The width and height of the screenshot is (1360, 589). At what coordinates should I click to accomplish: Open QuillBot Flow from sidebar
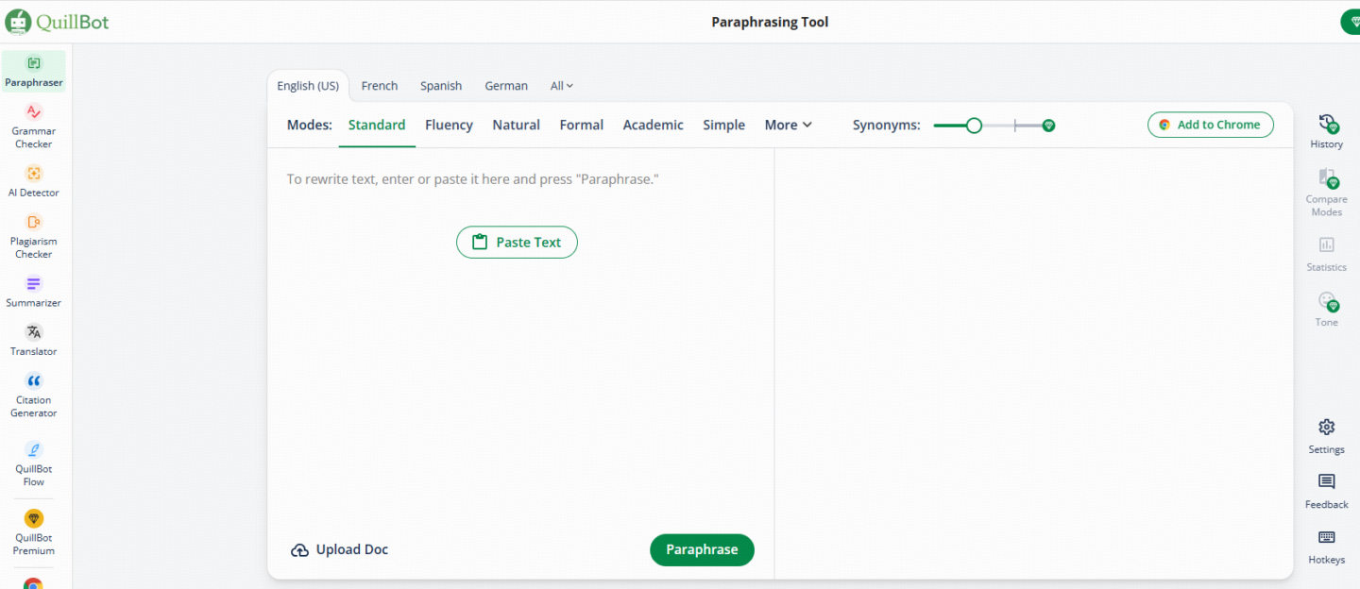(x=34, y=463)
